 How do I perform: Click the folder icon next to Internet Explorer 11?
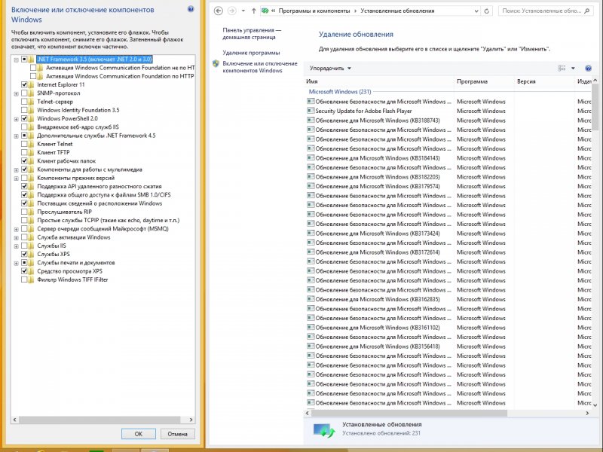click(31, 84)
